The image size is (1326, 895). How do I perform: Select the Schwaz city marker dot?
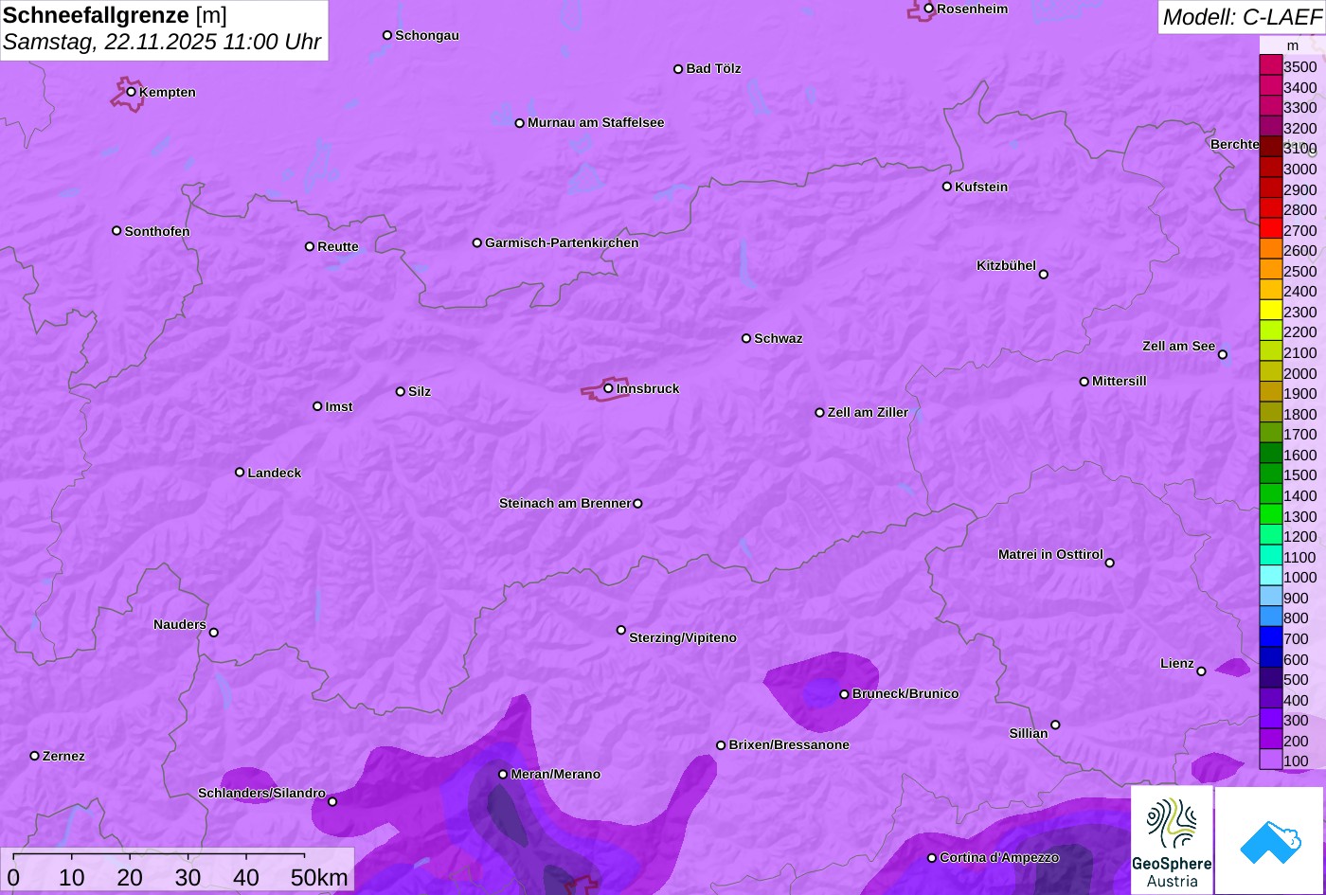coord(746,338)
